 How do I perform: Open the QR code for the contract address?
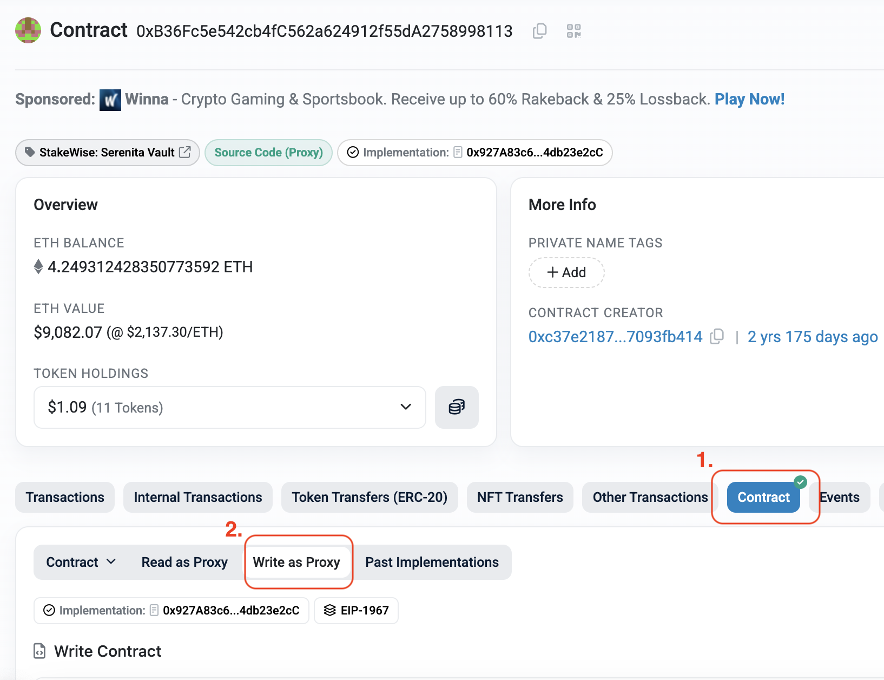tap(574, 31)
